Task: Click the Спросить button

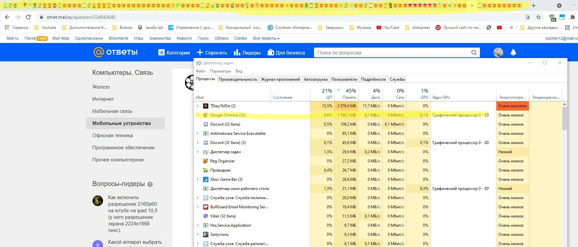Action: point(212,52)
